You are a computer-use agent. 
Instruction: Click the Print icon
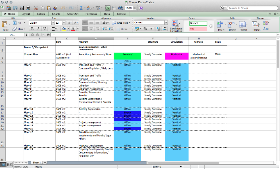28,8
